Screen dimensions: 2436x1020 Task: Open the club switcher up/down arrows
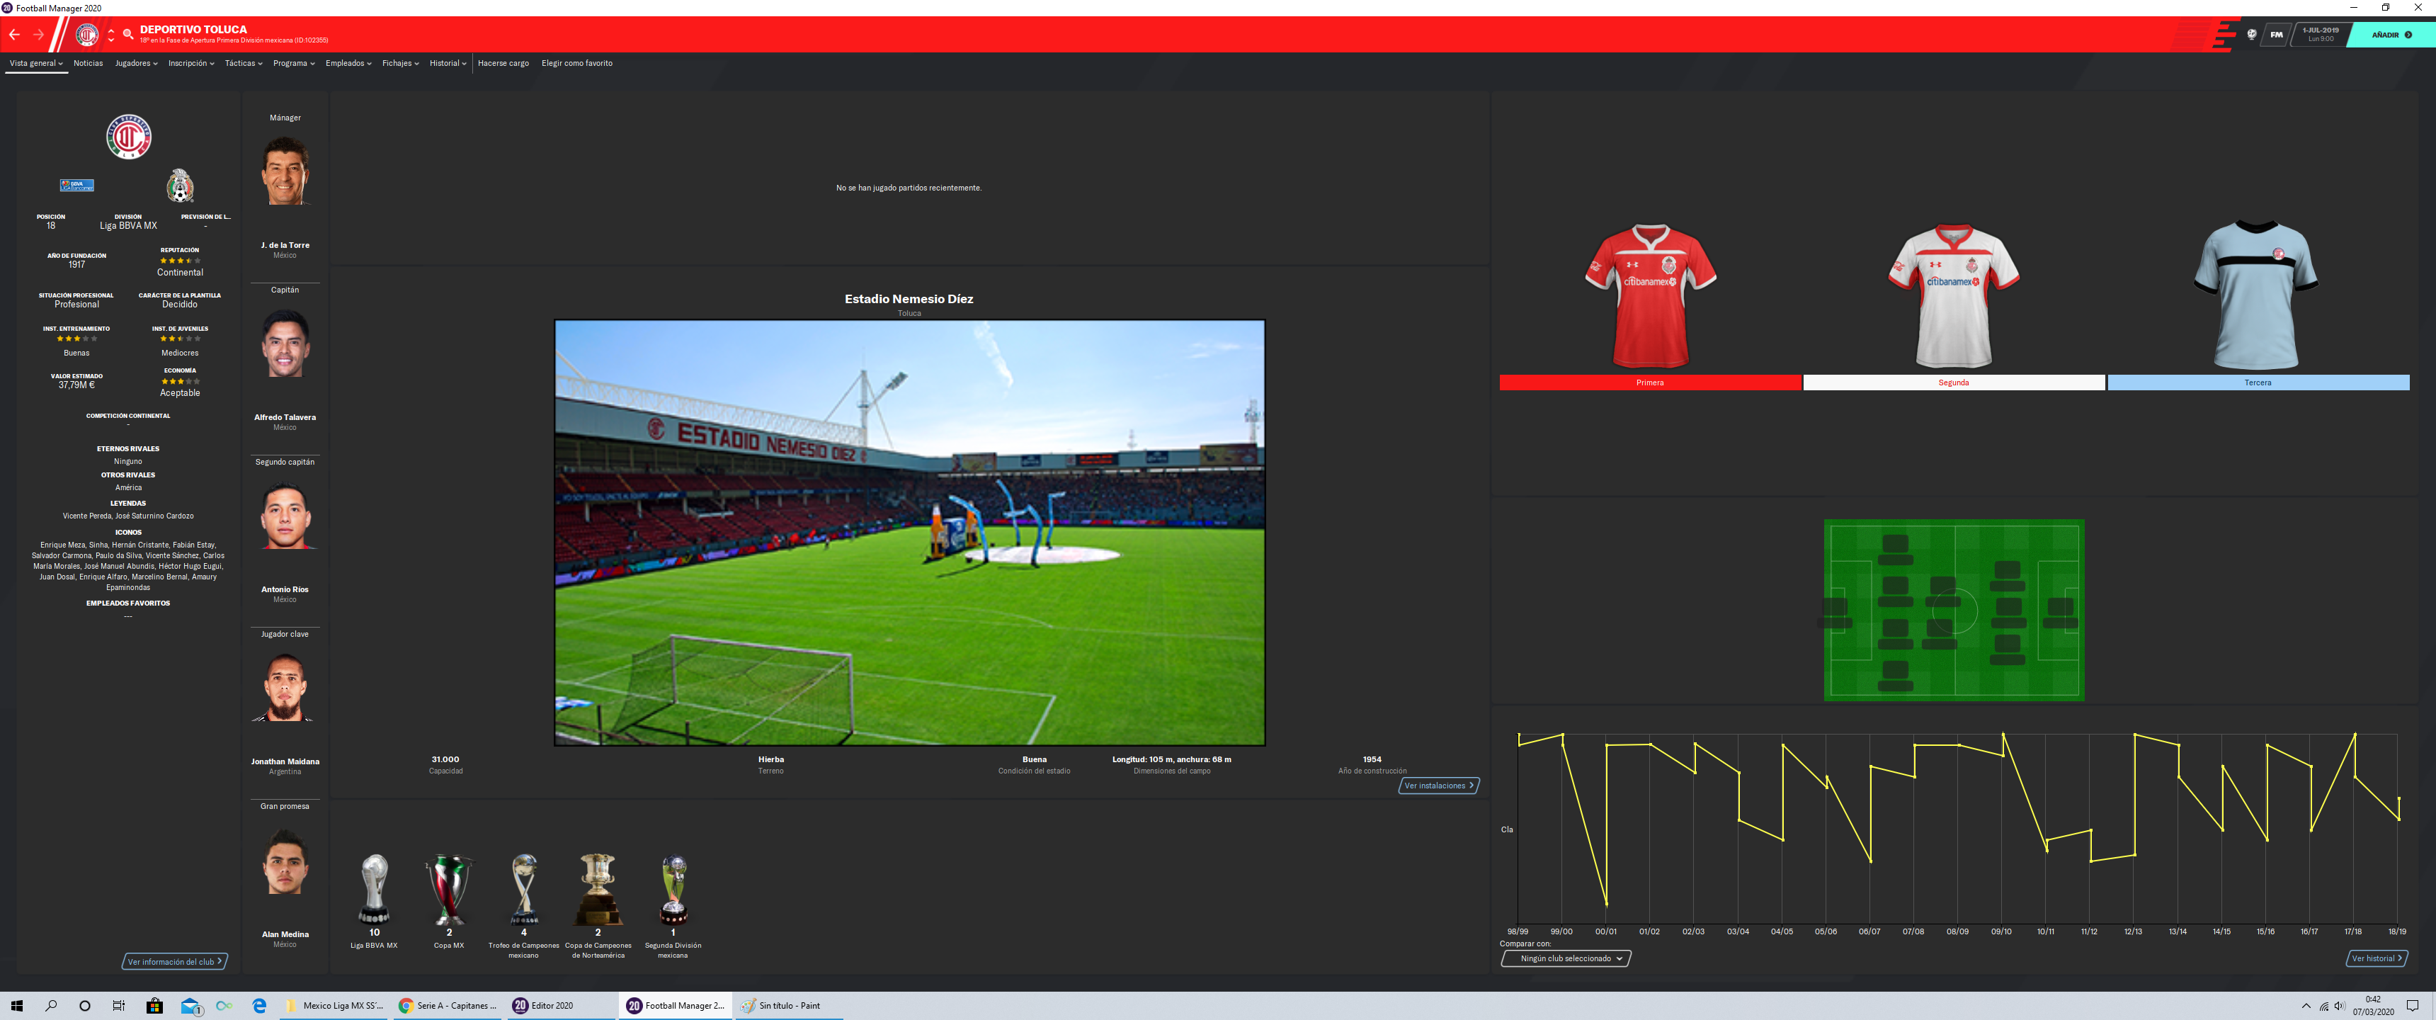coord(112,35)
